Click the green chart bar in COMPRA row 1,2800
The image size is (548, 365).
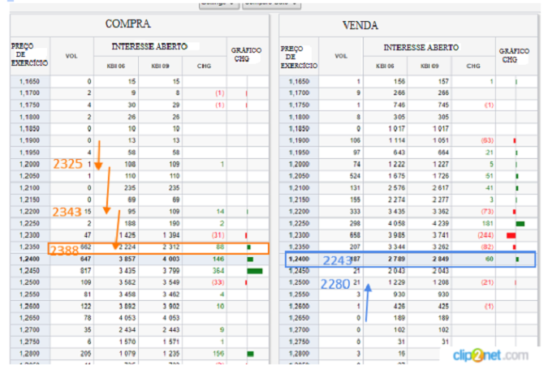[x=250, y=354]
